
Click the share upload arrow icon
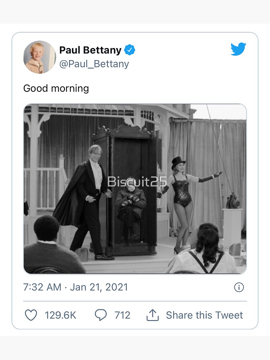tap(153, 315)
